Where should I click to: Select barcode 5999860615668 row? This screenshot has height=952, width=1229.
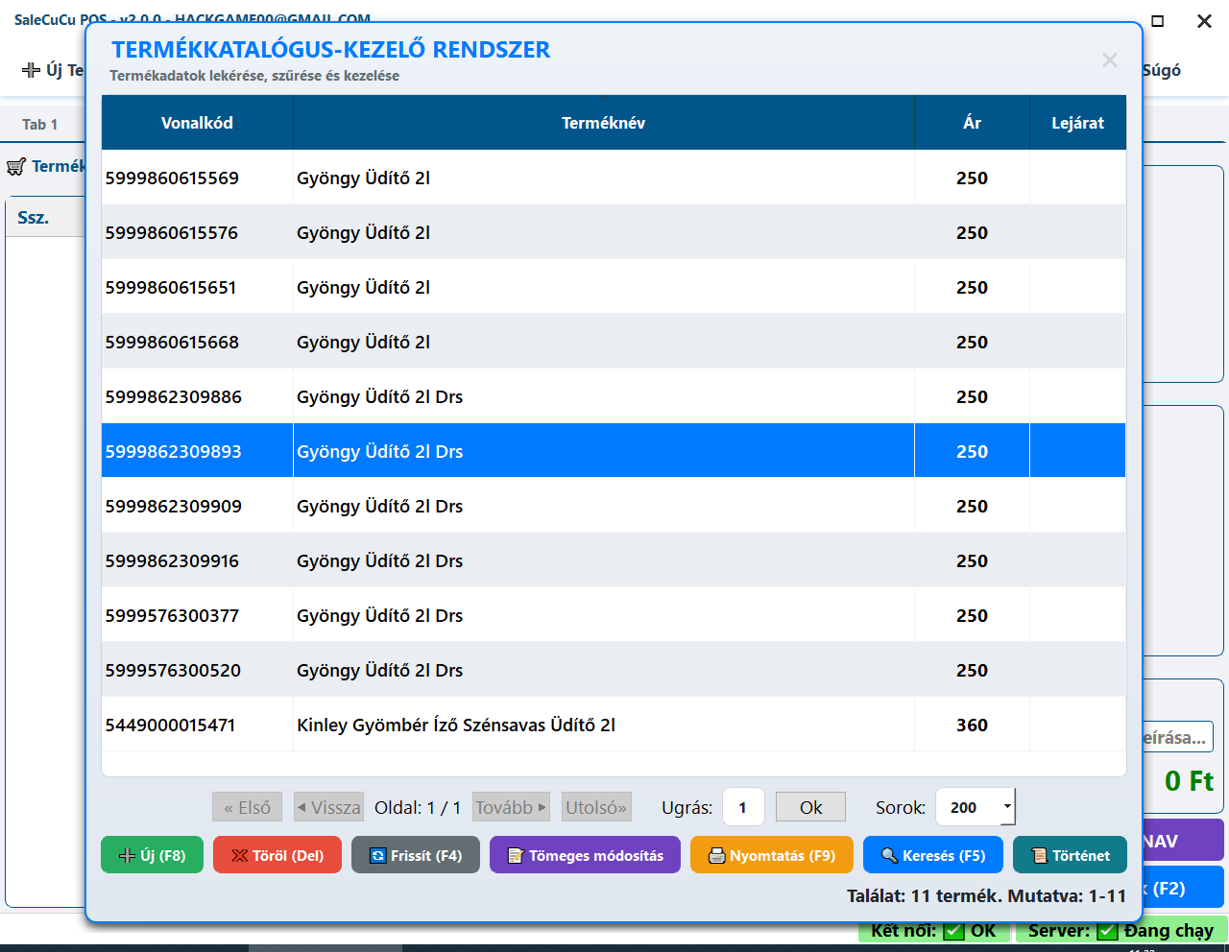pyautogui.click(x=614, y=342)
